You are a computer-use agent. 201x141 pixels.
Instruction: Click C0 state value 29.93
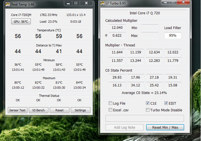point(117,77)
